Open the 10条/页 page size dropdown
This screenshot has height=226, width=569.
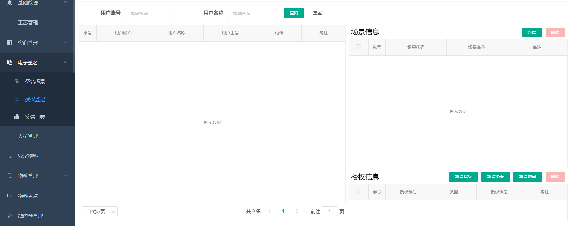[100, 211]
